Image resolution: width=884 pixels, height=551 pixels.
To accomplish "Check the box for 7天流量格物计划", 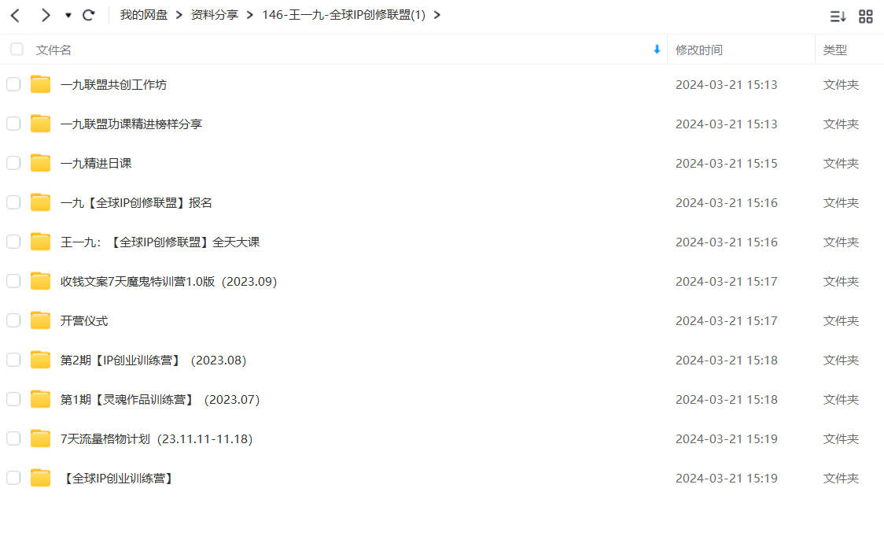I will (13, 438).
